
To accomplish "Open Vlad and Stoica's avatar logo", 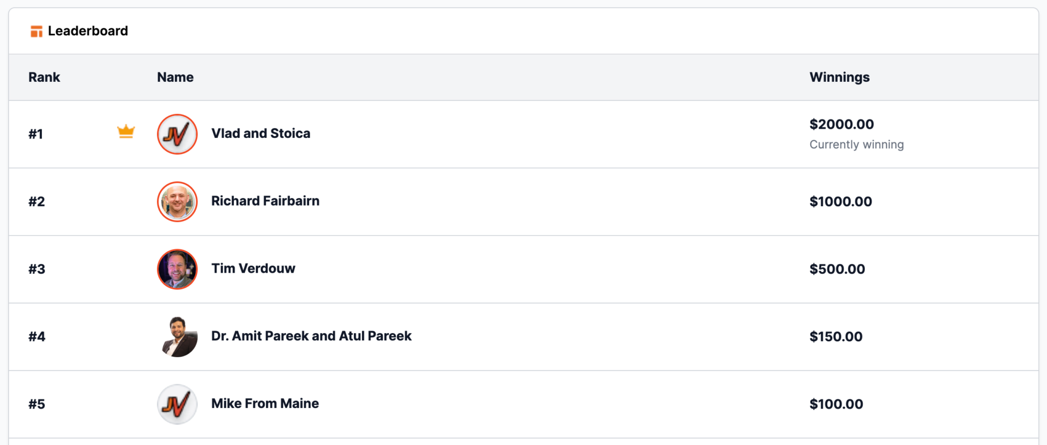I will pyautogui.click(x=177, y=134).
